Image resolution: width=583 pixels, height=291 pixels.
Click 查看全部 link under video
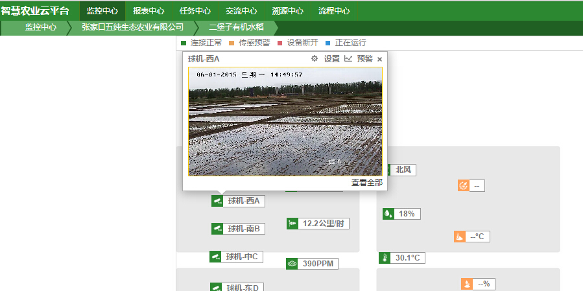[366, 183]
